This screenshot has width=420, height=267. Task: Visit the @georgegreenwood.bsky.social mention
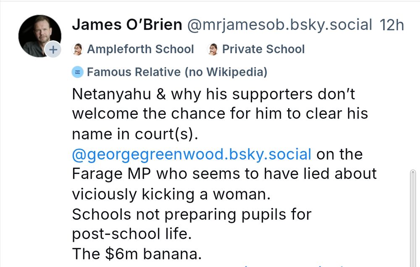(192, 154)
